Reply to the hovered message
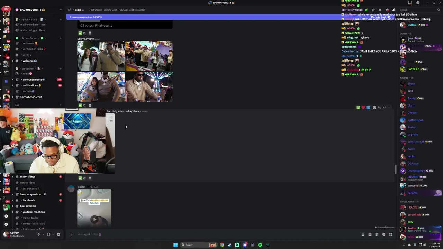 point(379,108)
